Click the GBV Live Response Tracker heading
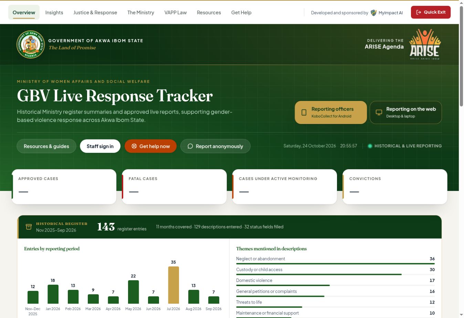Image resolution: width=464 pixels, height=318 pixels. pyautogui.click(x=115, y=96)
